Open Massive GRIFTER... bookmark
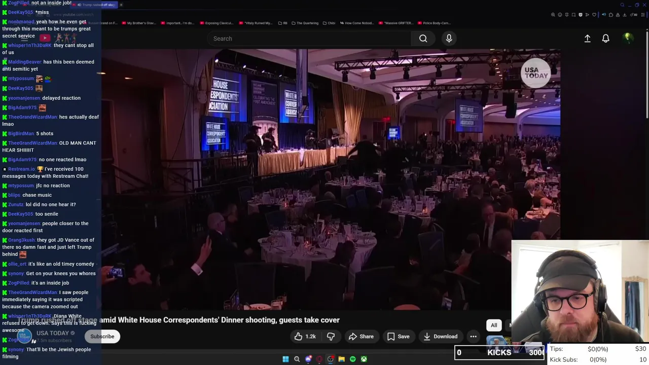Viewport: 649px width, 365px height. (x=395, y=23)
